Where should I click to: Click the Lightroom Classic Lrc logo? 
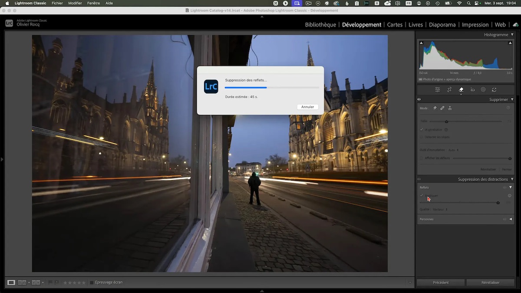pyautogui.click(x=9, y=23)
